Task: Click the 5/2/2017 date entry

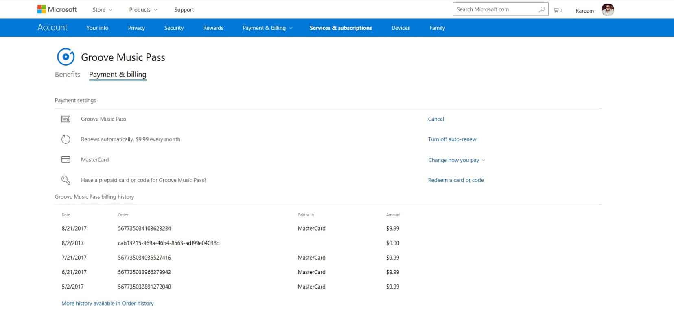Action: pos(72,287)
